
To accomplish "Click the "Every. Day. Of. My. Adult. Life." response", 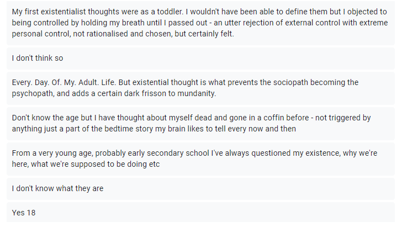I will pyautogui.click(x=185, y=88).
